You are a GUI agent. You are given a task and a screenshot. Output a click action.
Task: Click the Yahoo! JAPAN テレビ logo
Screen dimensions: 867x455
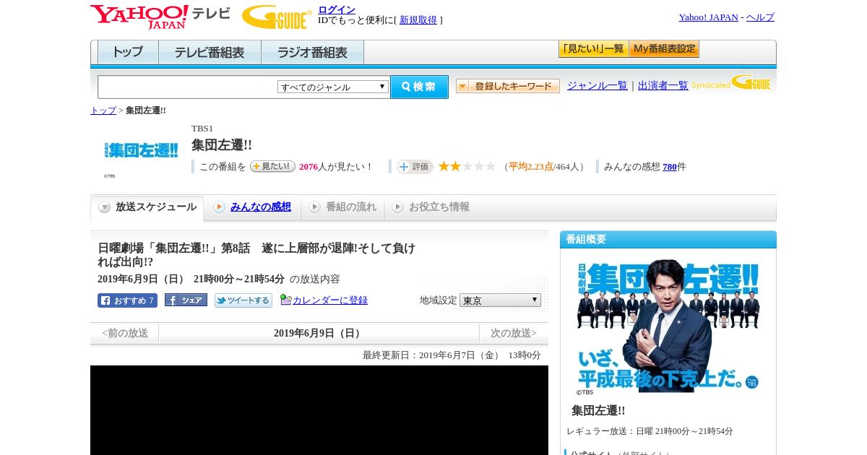pos(160,17)
